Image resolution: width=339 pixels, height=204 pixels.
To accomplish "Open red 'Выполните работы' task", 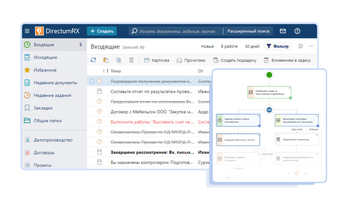I will (x=152, y=122).
